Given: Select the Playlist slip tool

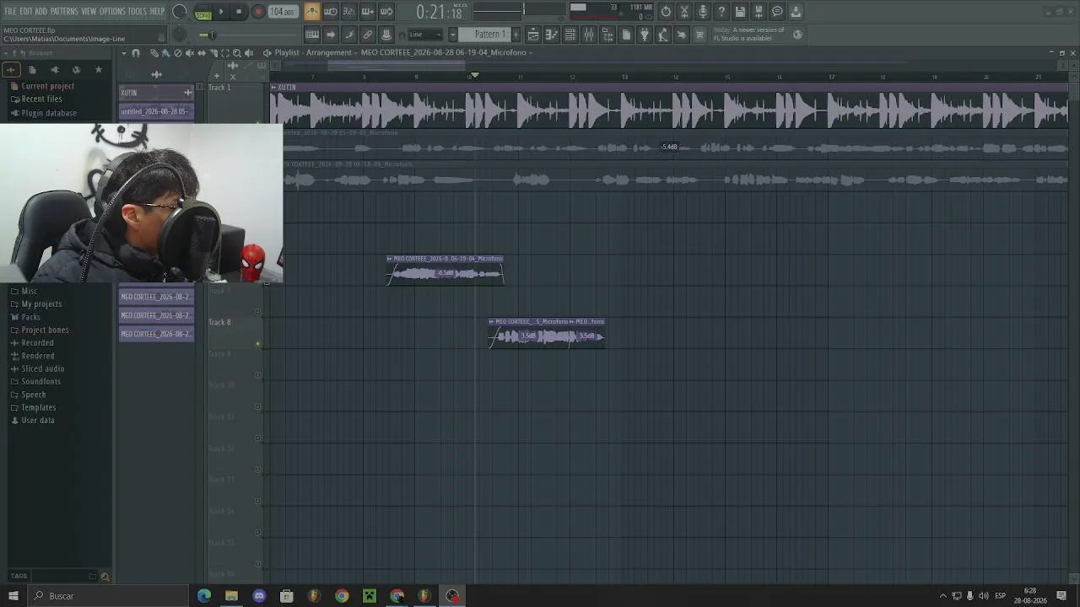Looking at the screenshot, I should pyautogui.click(x=201, y=52).
